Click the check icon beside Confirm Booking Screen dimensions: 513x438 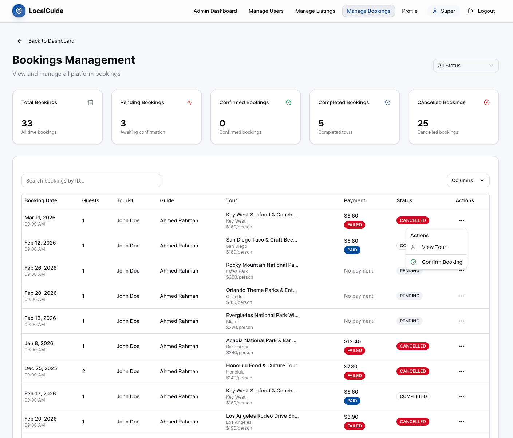413,262
